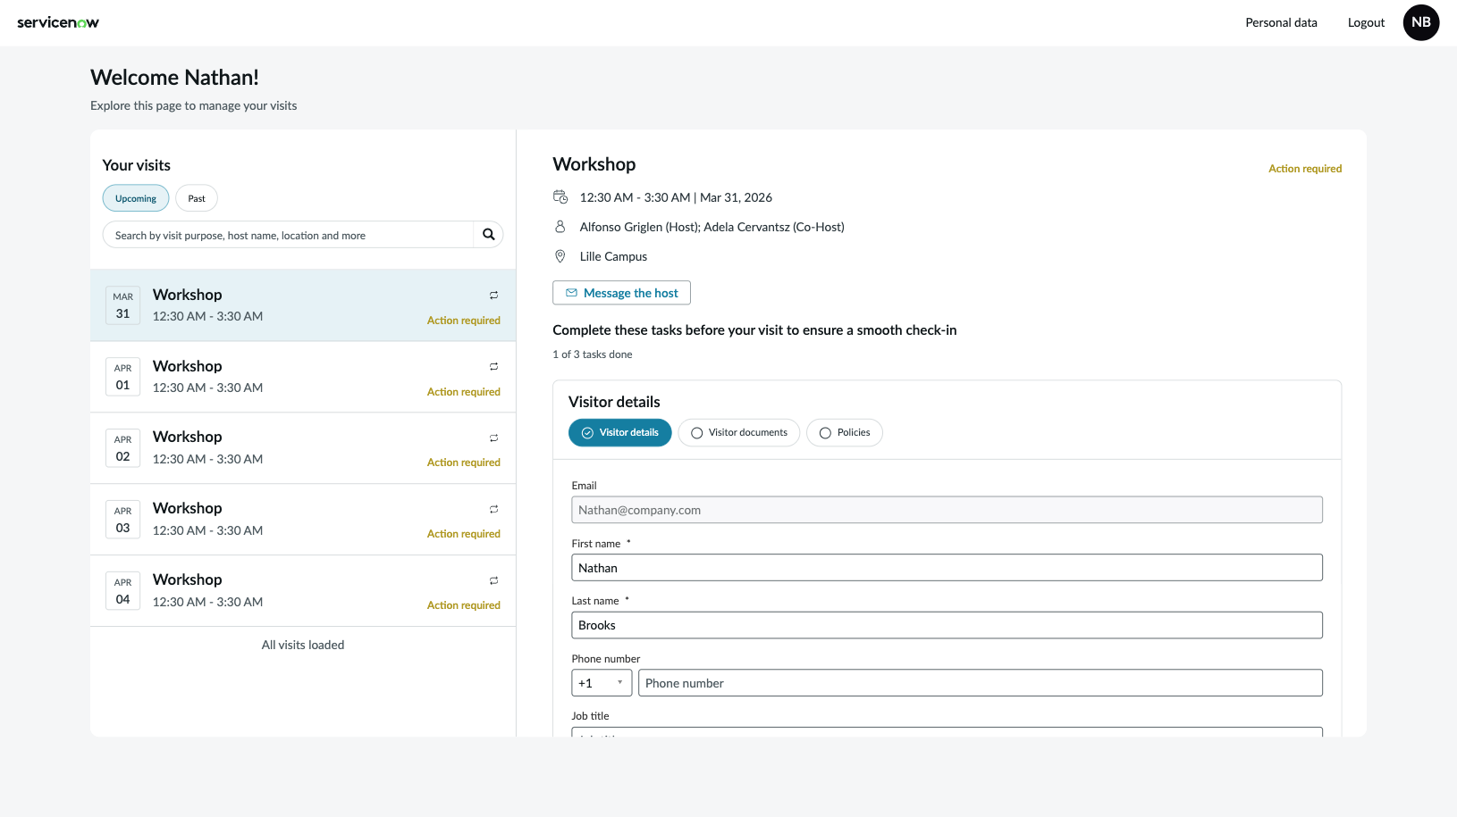Click the recurring icon on Apr 01 Workshop
The width and height of the screenshot is (1457, 817).
tap(493, 367)
